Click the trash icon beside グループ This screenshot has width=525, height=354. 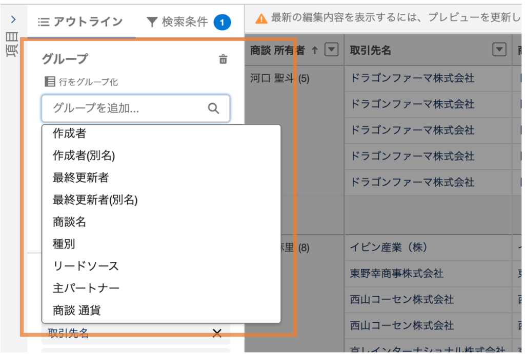pyautogui.click(x=223, y=59)
